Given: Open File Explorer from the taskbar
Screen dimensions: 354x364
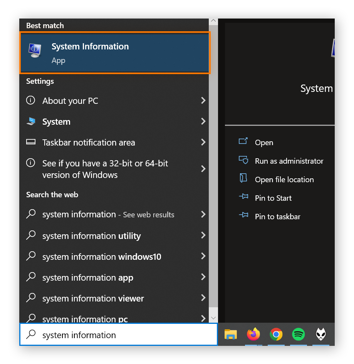Looking at the screenshot, I should tap(230, 335).
